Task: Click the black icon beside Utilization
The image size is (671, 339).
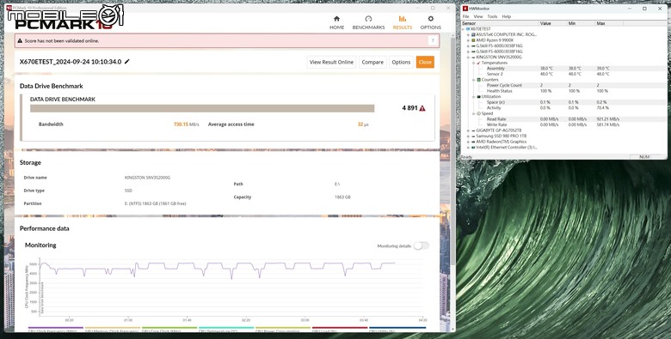Action: 479,96
